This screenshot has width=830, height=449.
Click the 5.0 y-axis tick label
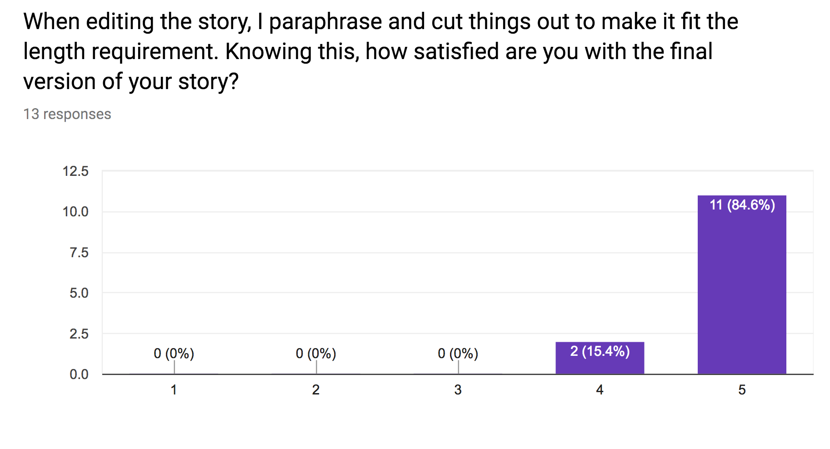(x=79, y=293)
